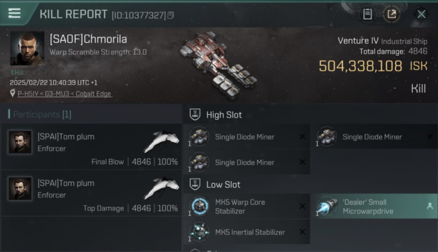Select the right-column Single Diode Miner
Screen dimensions: 438x252
pyautogui.click(x=374, y=137)
